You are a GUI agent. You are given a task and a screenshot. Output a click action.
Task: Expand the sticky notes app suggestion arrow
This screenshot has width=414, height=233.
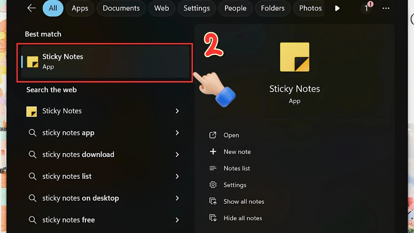177,133
